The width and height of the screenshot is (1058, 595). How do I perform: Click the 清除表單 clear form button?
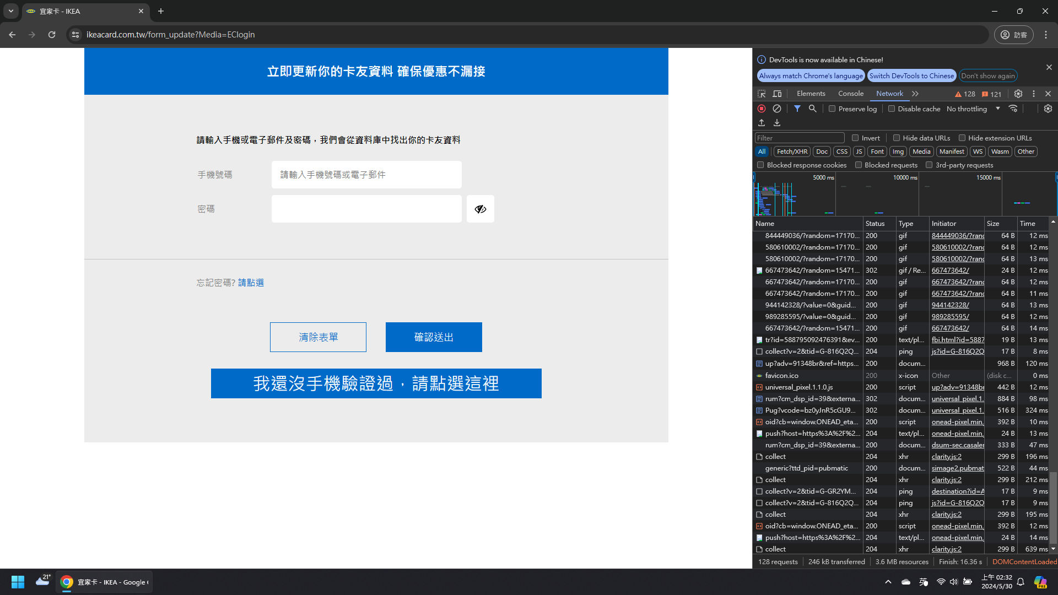coord(318,337)
